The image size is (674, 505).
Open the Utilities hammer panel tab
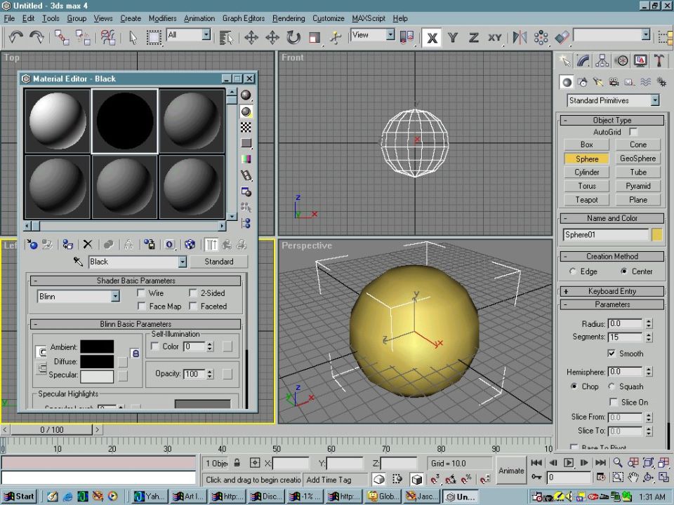[x=659, y=60]
